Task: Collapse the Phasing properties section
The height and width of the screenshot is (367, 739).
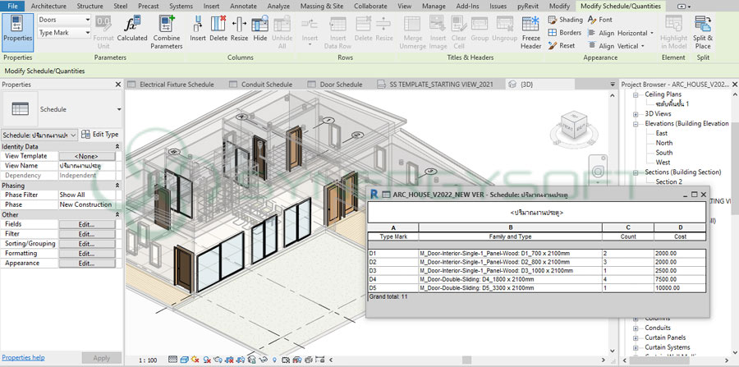Action: point(118,186)
